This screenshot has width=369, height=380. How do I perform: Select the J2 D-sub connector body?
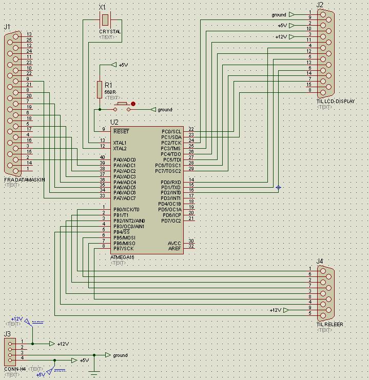point(326,53)
